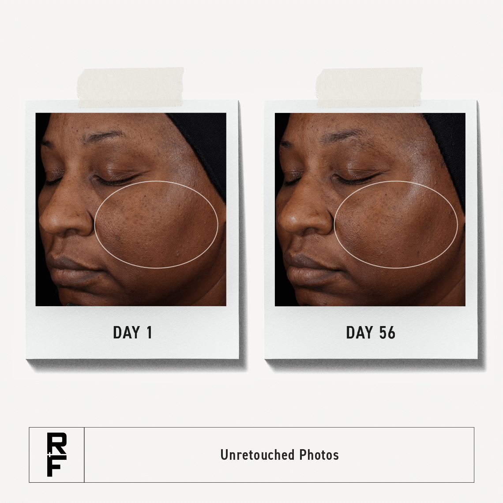
Task: Select the Unretouched Photos caption text
Action: point(279,455)
